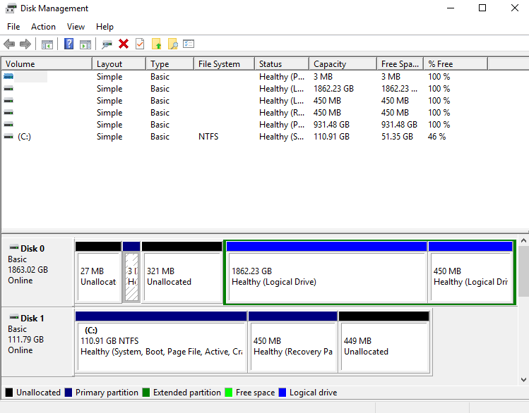Select the 450 MB Logical Drive on Disk 0
This screenshot has height=413, width=529.
pos(470,272)
